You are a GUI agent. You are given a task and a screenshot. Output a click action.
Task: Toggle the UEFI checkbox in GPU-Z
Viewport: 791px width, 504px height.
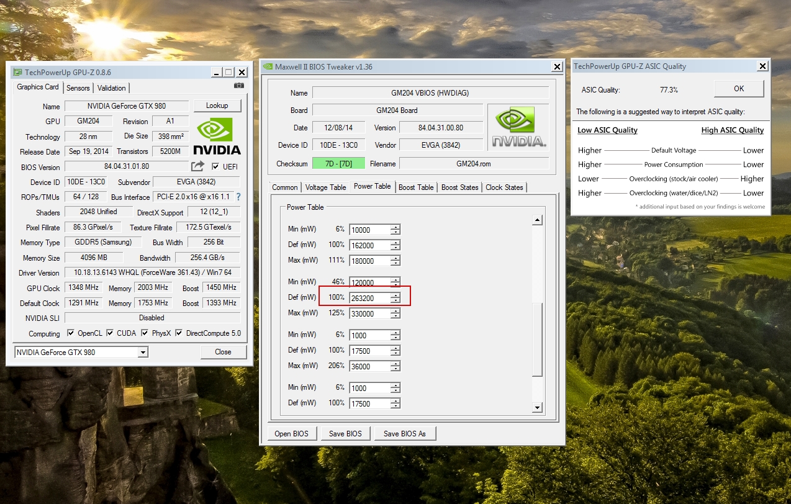[215, 166]
